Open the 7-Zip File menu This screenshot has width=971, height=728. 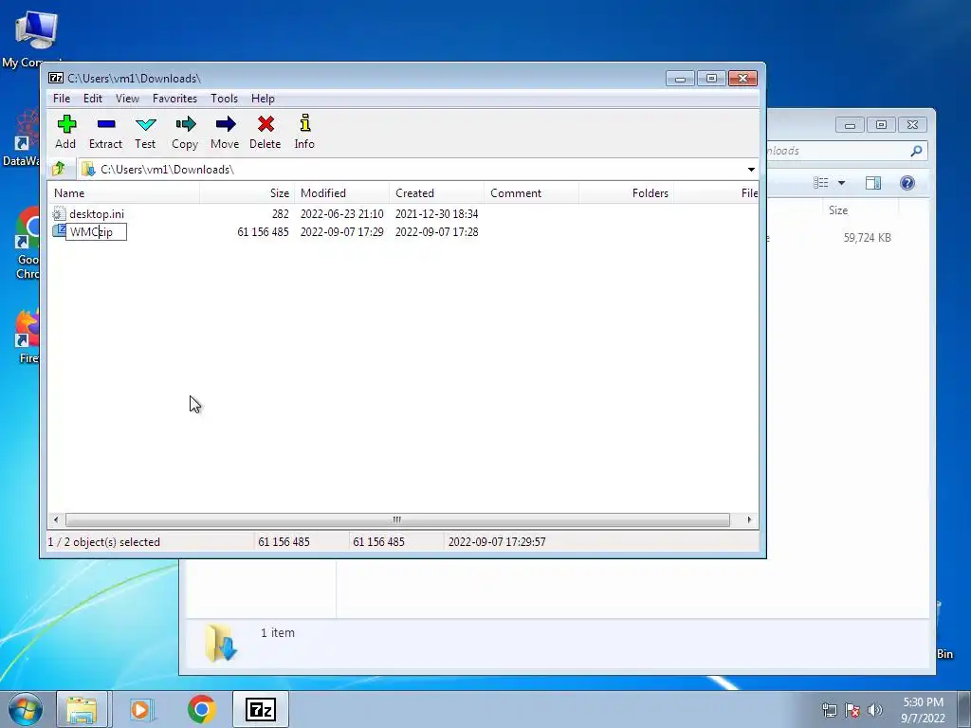(62, 99)
